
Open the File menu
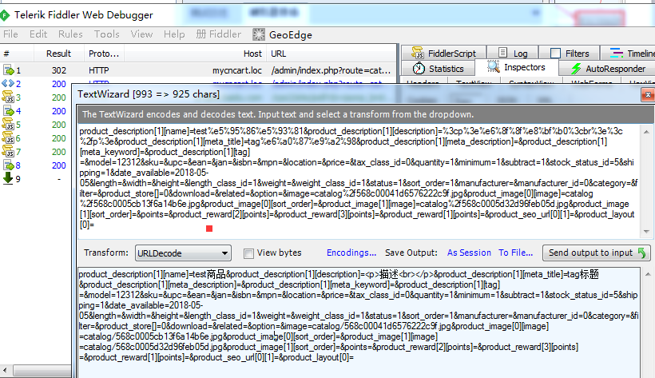10,34
